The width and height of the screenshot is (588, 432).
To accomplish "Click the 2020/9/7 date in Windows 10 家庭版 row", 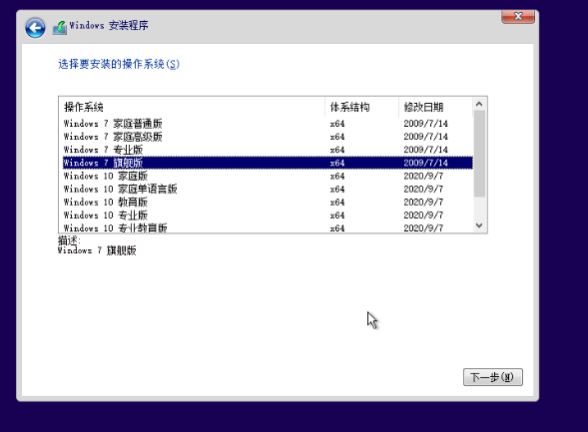I will (x=423, y=176).
